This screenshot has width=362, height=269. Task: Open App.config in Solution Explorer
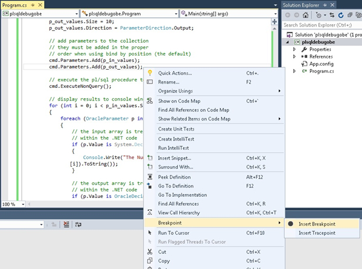(320, 64)
